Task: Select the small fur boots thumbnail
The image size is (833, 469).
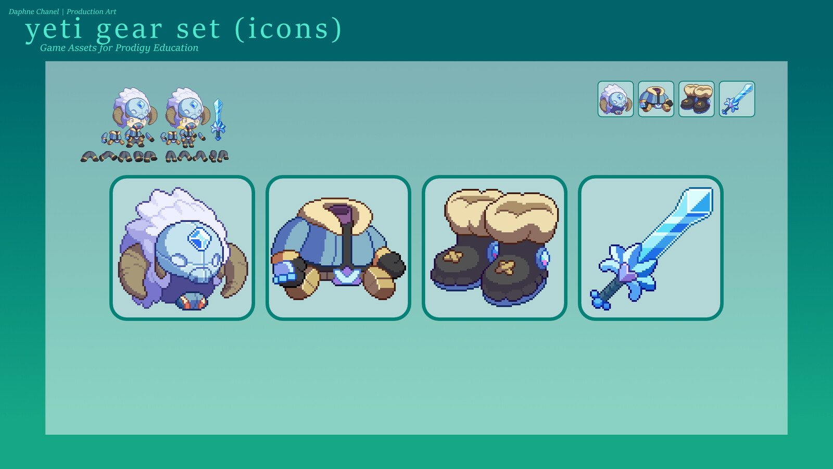Action: click(x=697, y=99)
